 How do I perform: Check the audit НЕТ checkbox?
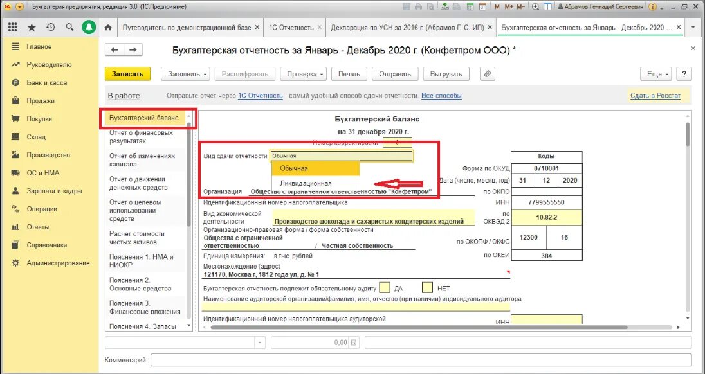click(x=427, y=287)
